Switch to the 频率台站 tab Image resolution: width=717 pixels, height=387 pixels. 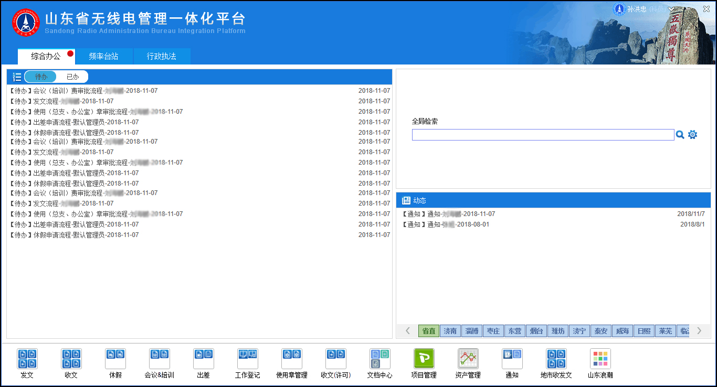103,57
